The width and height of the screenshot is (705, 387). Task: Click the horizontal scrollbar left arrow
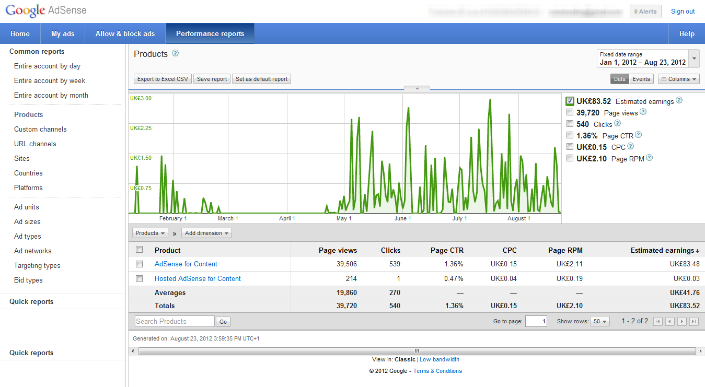[133, 351]
